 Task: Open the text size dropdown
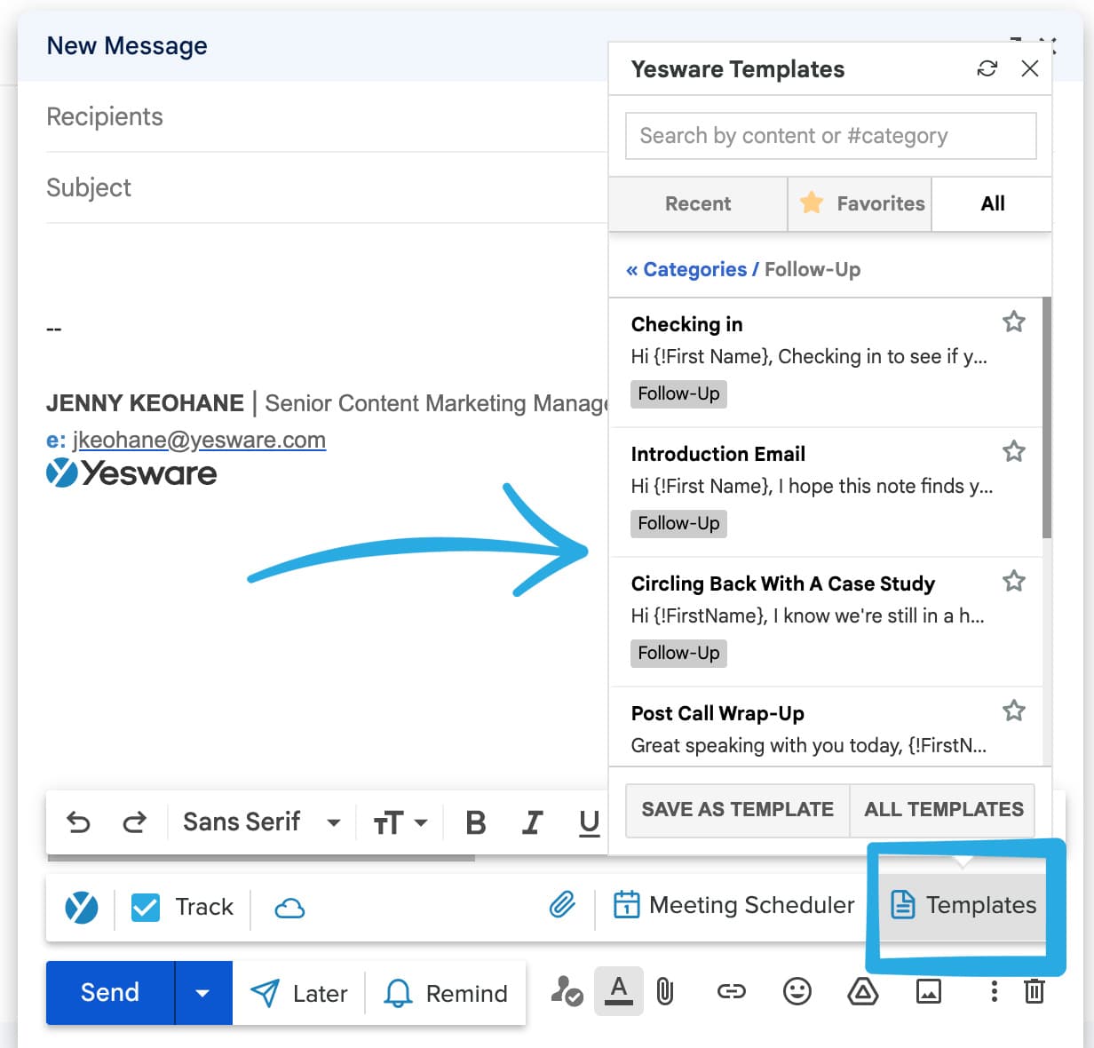[x=400, y=822]
